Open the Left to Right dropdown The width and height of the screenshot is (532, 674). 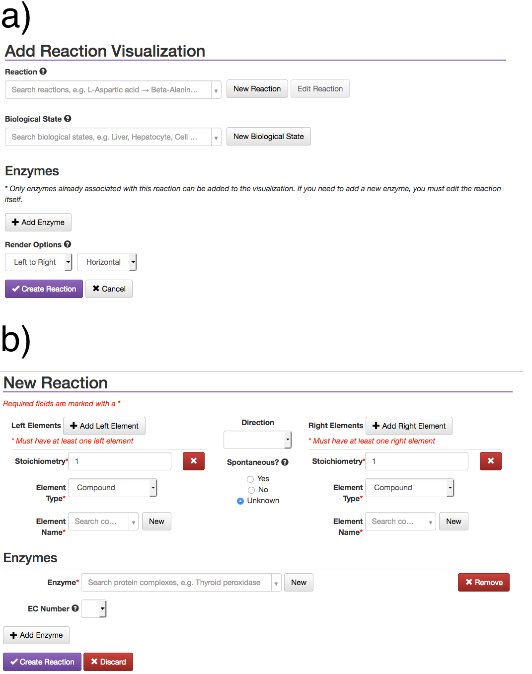[39, 262]
